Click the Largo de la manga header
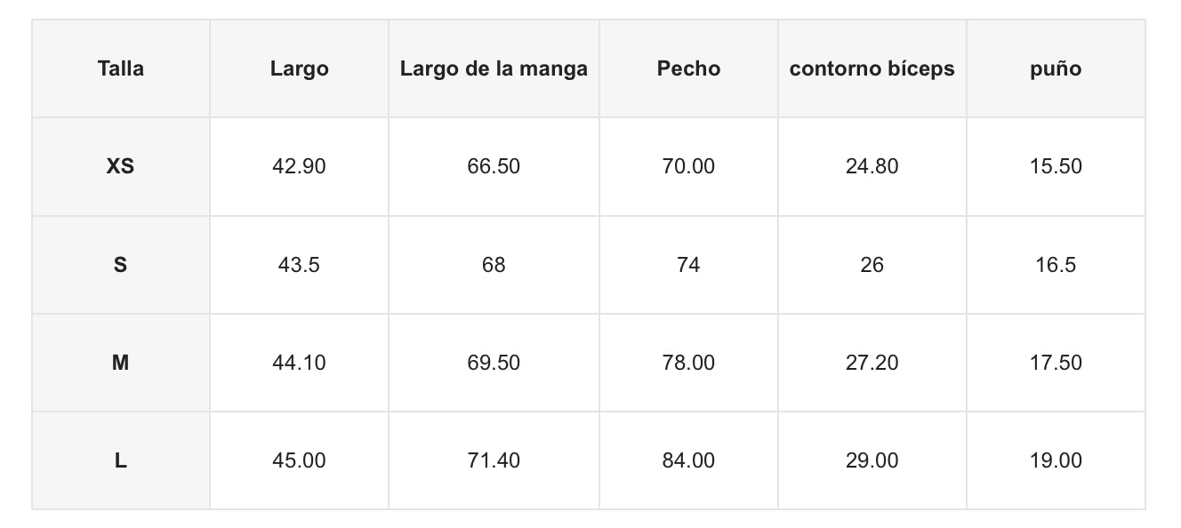This screenshot has height=528, width=1181. pos(494,68)
